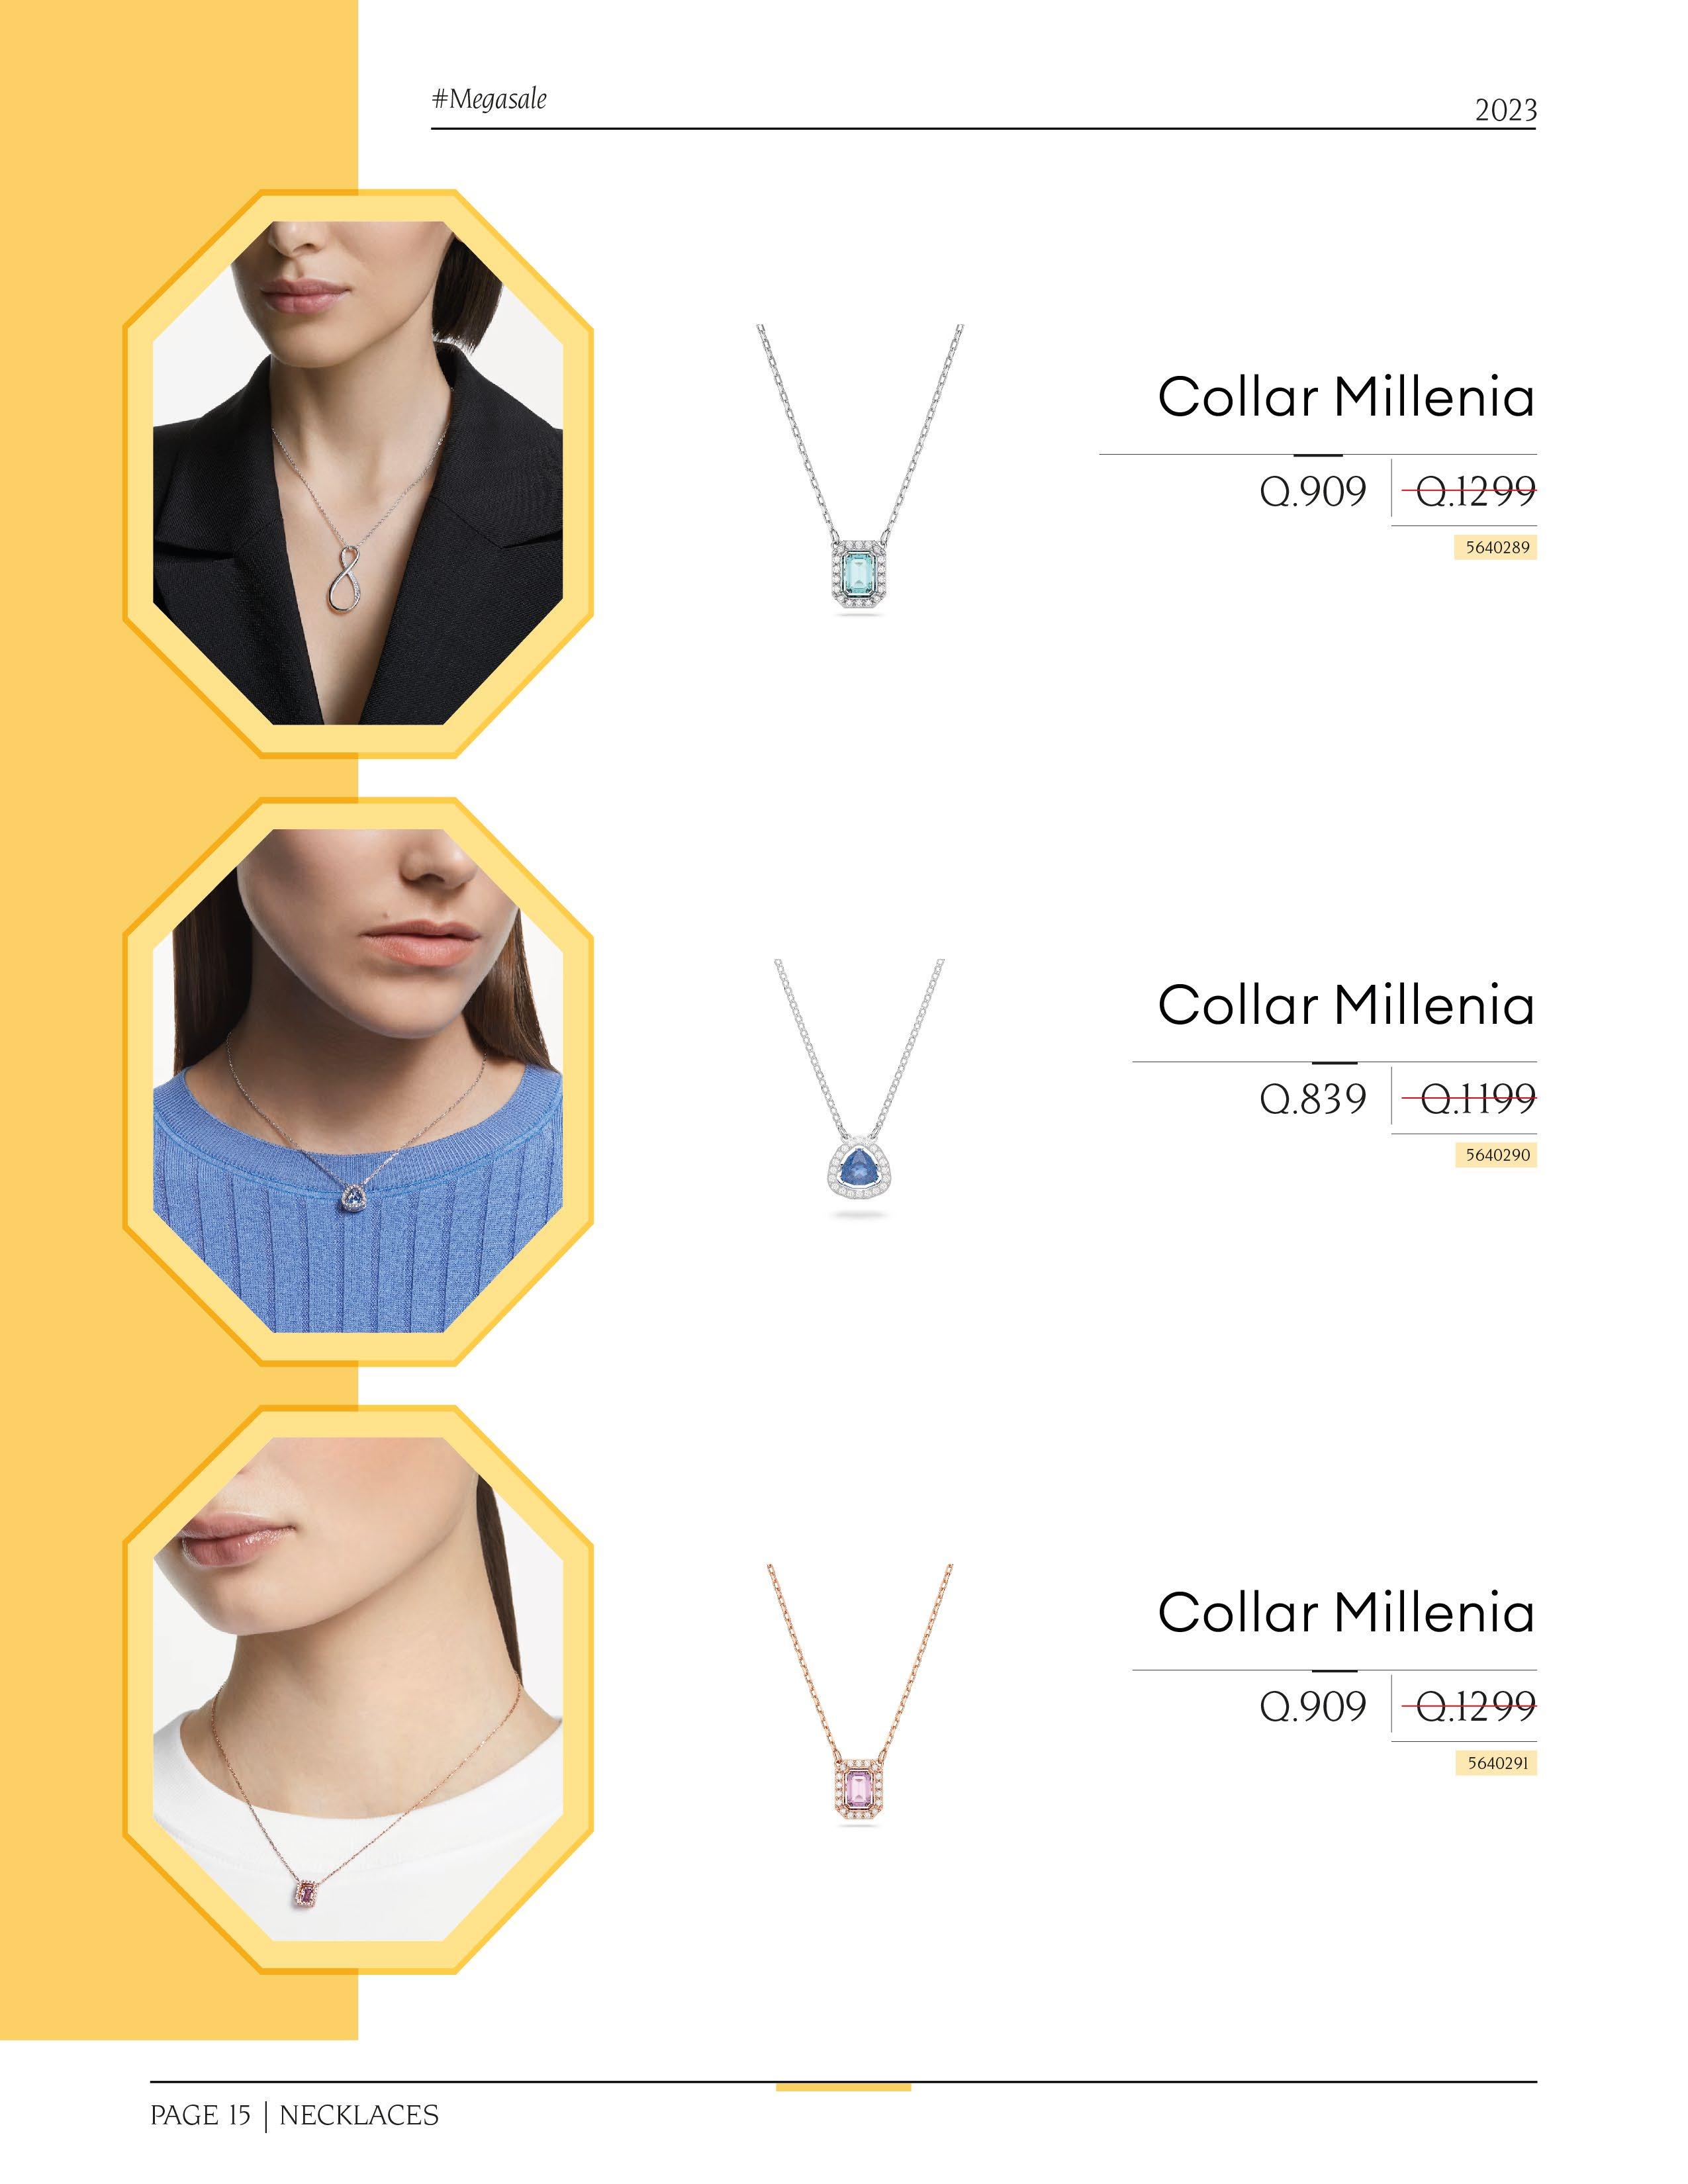Click the Q.909 price of aqua necklace
The image size is (1688, 2184).
tap(1313, 491)
